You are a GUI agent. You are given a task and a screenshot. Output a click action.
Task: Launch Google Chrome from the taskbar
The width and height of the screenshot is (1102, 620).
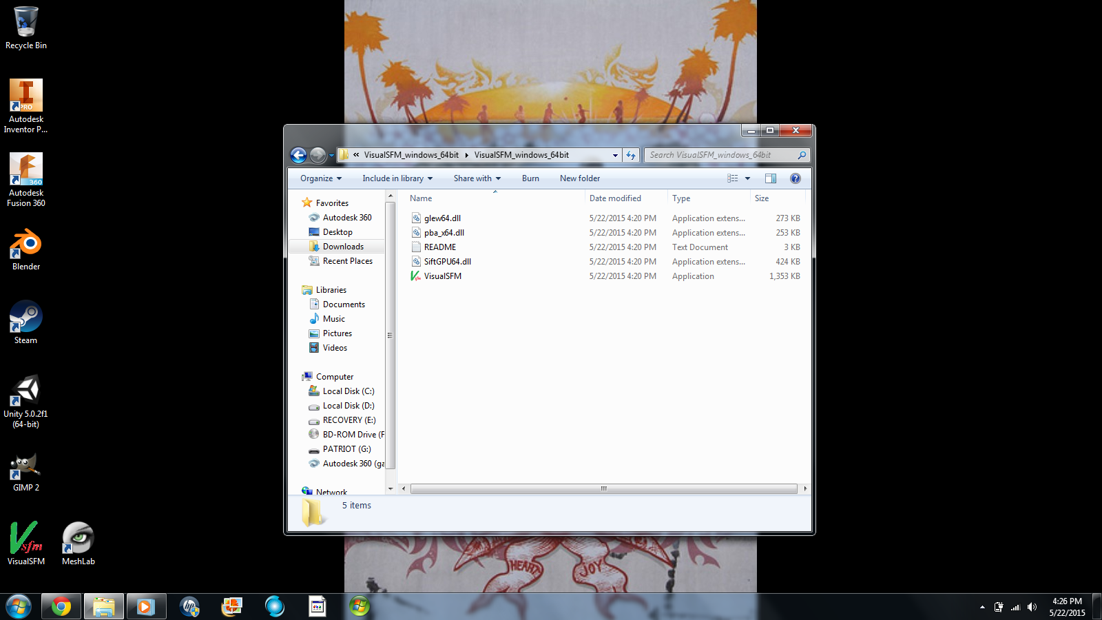coord(61,607)
